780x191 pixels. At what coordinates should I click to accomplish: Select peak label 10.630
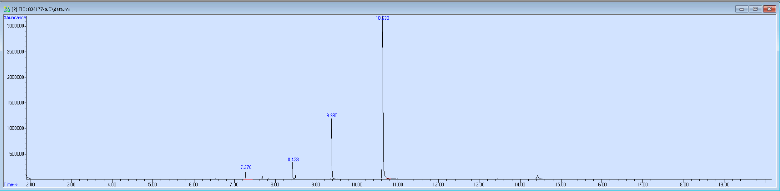coord(382,18)
